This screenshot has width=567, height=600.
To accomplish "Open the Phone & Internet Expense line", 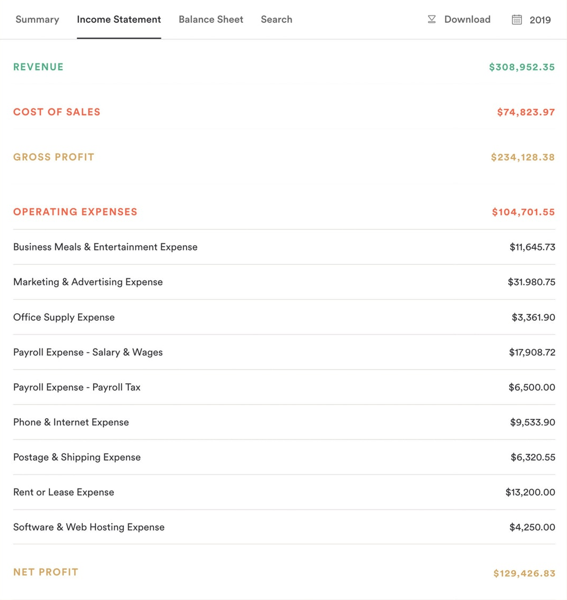I will 71,422.
